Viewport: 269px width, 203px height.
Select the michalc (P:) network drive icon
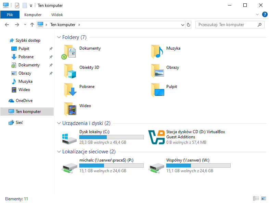click(x=69, y=168)
